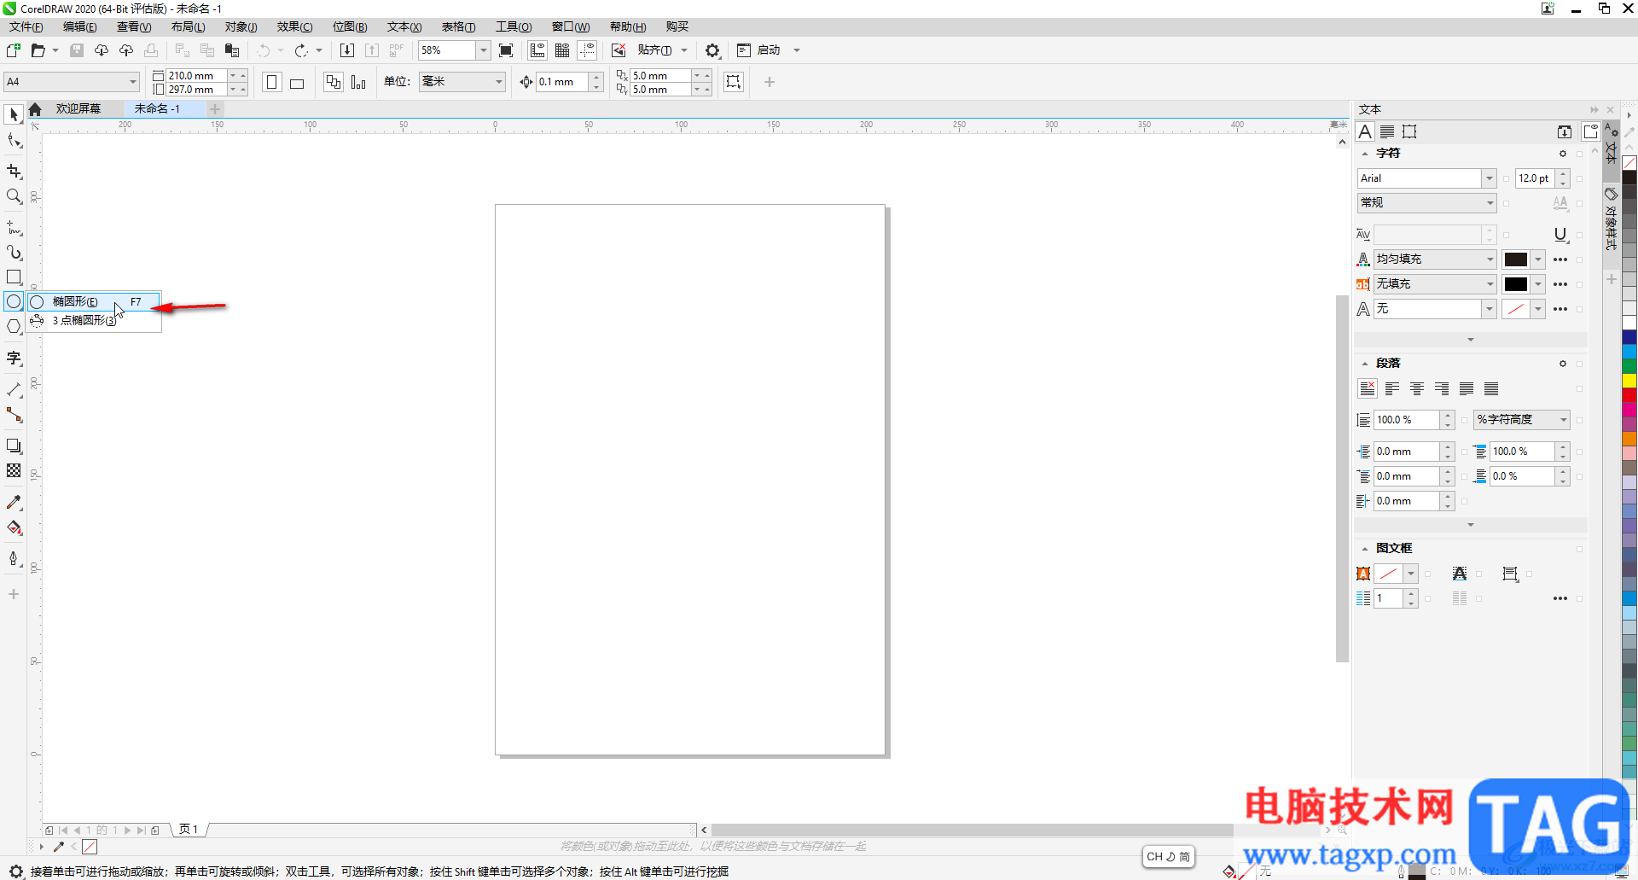
Task: Pick the yellow palette color swatch
Action: pyautogui.click(x=1629, y=381)
